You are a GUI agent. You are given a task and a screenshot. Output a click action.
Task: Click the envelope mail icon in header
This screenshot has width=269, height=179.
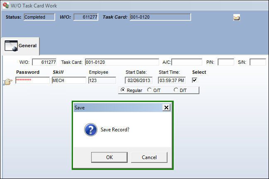(x=236, y=17)
